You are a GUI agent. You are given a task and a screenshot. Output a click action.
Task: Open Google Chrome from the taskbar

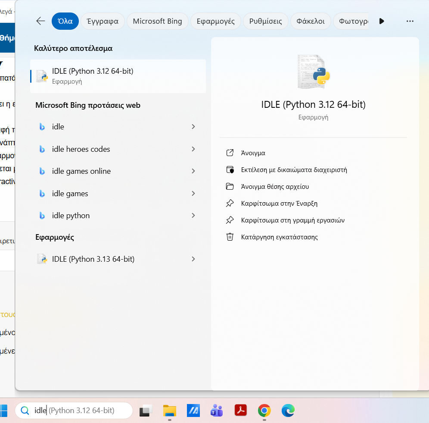click(x=264, y=410)
